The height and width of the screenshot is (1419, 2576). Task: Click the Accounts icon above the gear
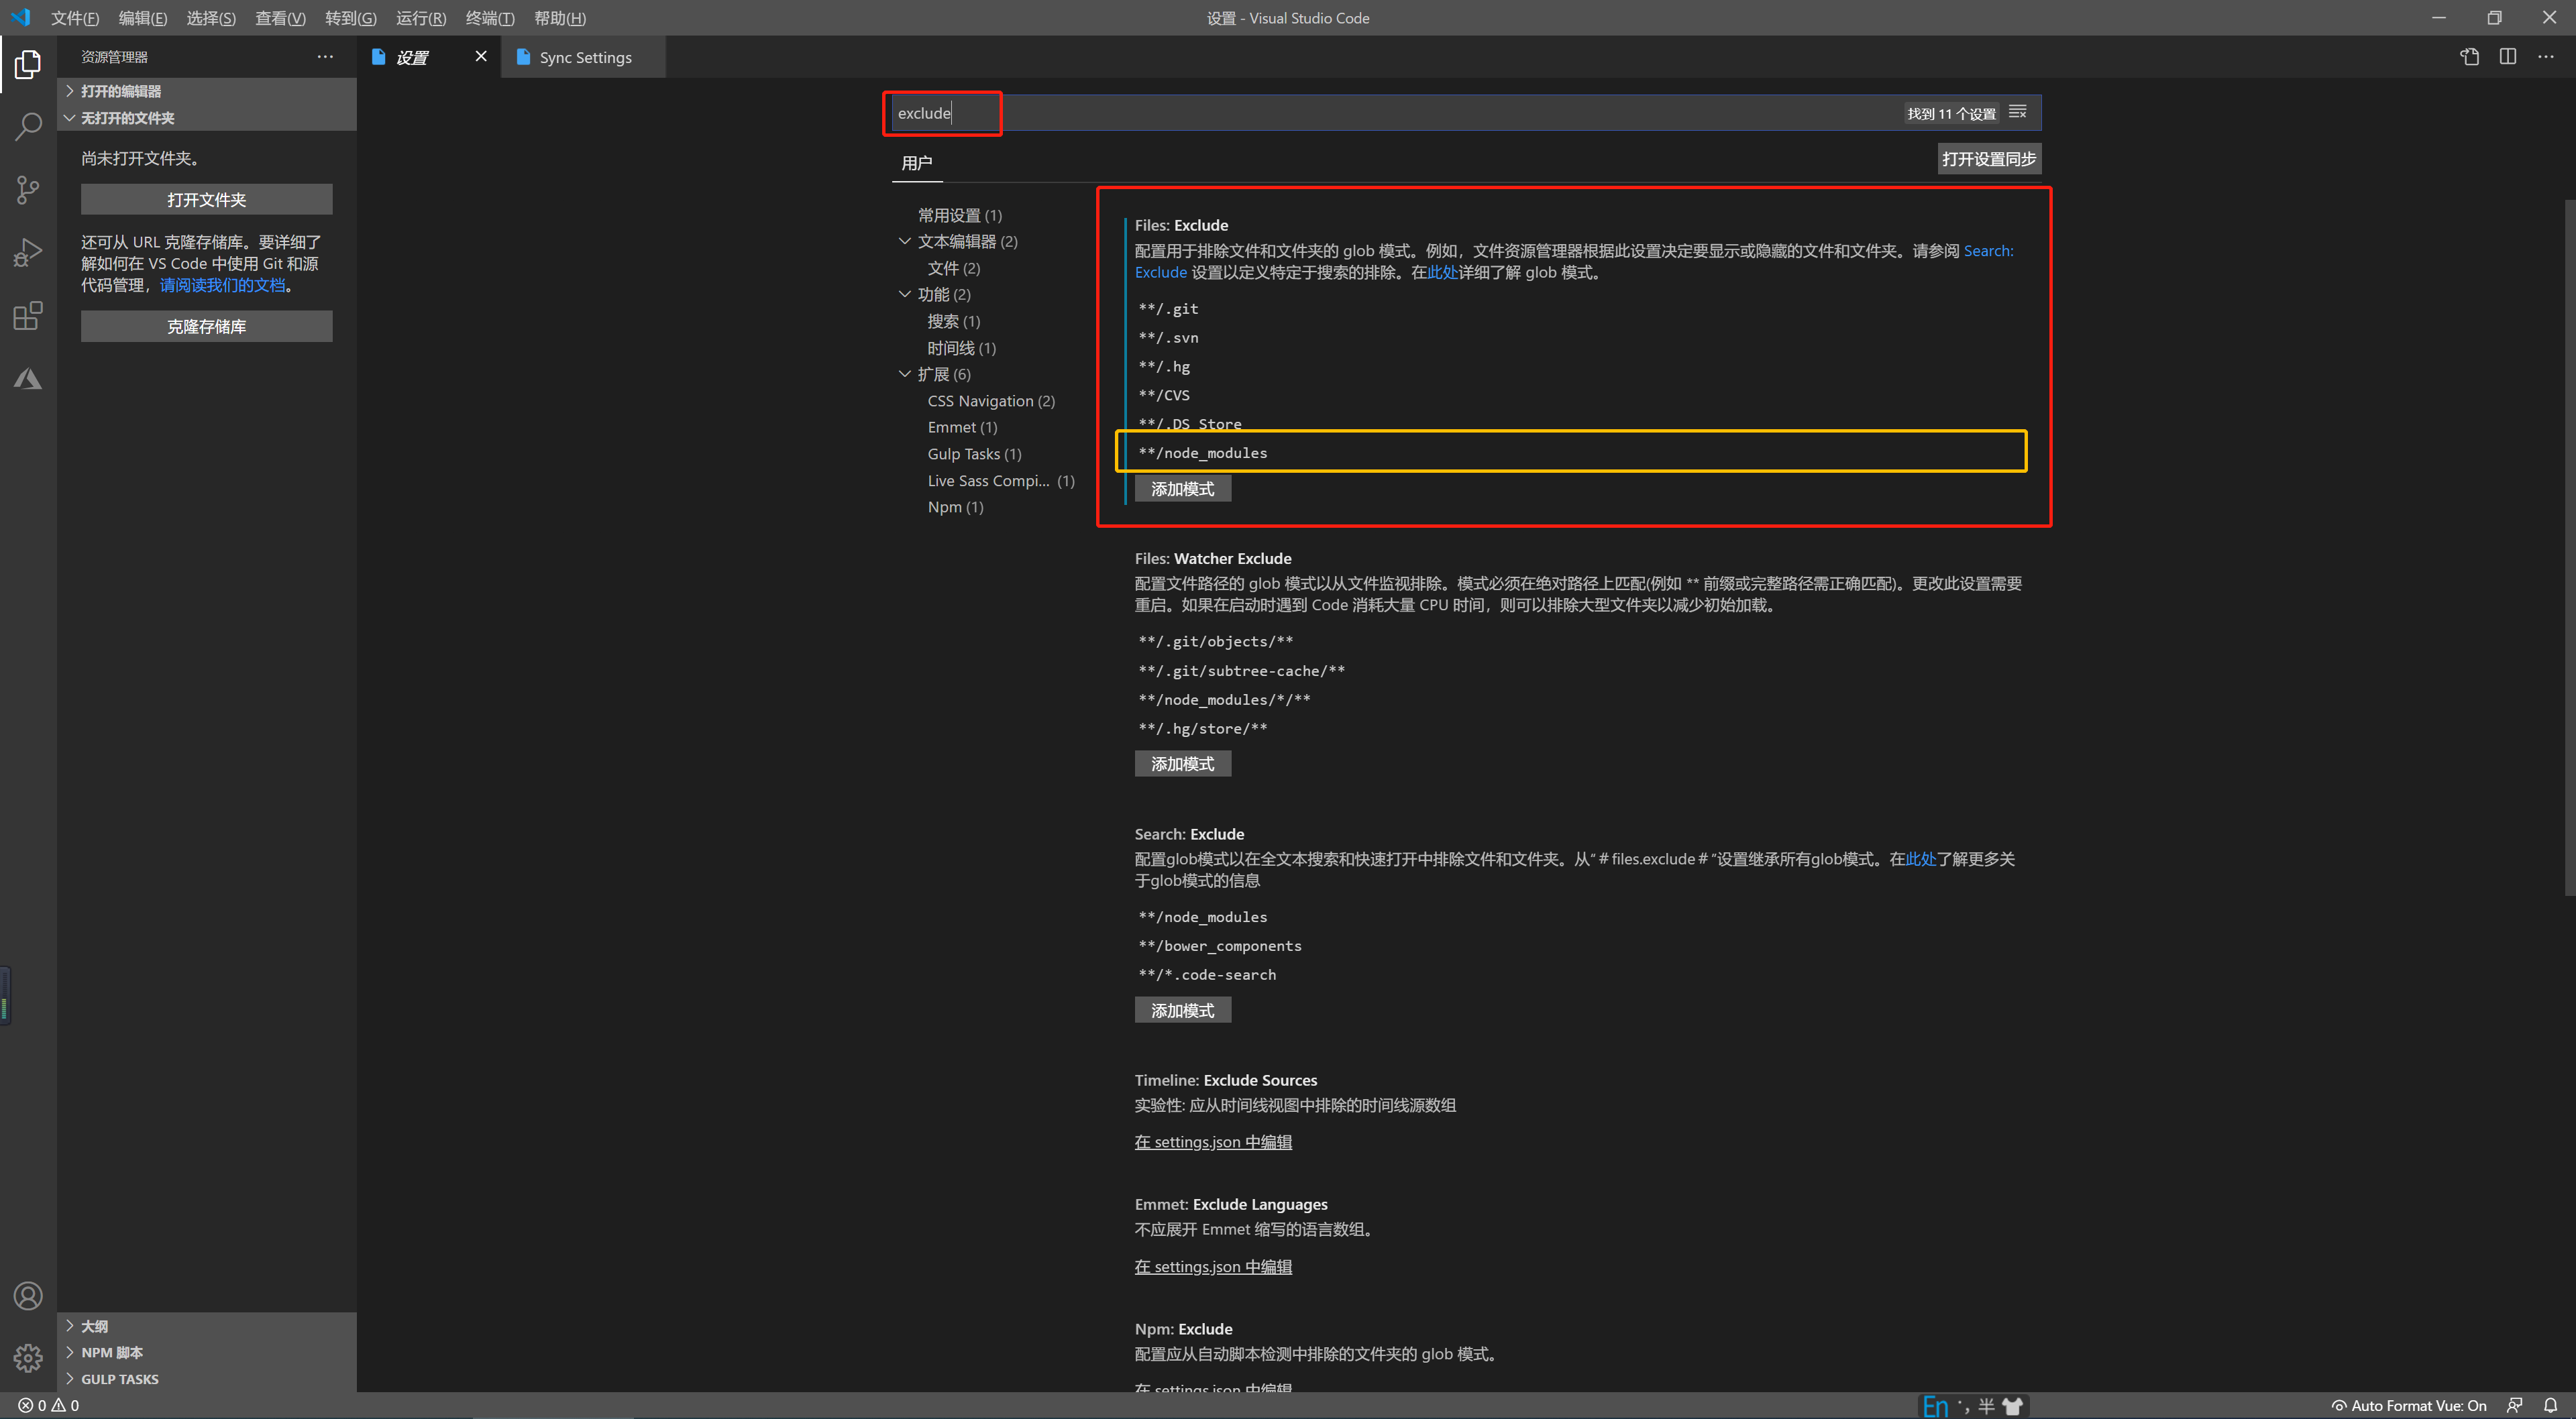click(28, 1295)
